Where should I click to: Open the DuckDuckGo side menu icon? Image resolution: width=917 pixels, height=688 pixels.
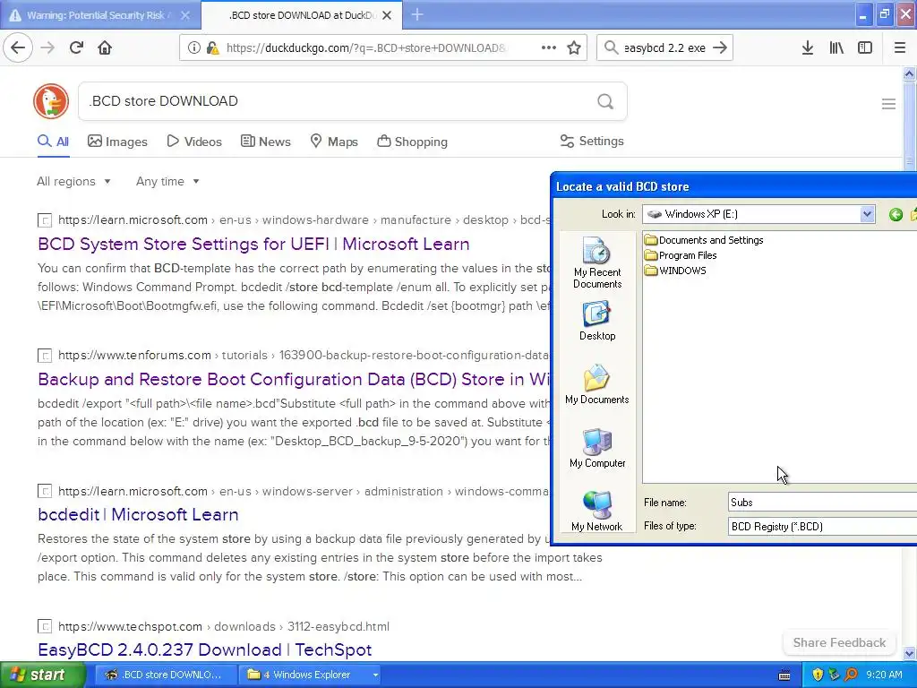[888, 104]
